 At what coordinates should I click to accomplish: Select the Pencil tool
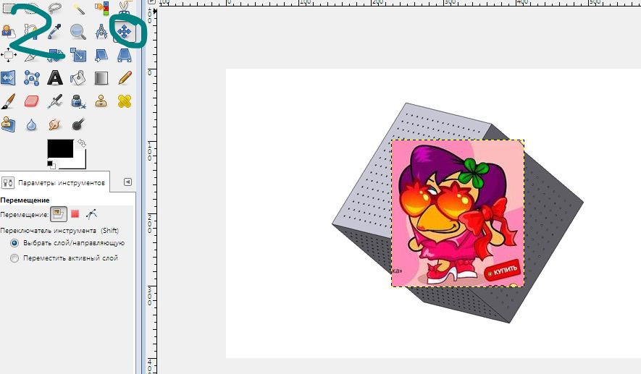coord(125,77)
